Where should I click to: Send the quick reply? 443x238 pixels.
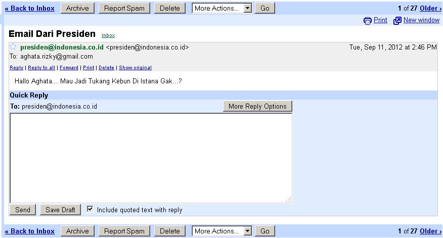coord(23,210)
